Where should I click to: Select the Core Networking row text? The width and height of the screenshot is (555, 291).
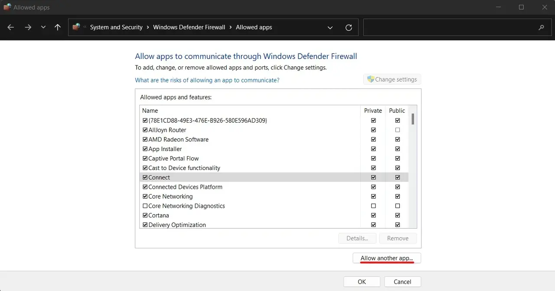(x=170, y=196)
